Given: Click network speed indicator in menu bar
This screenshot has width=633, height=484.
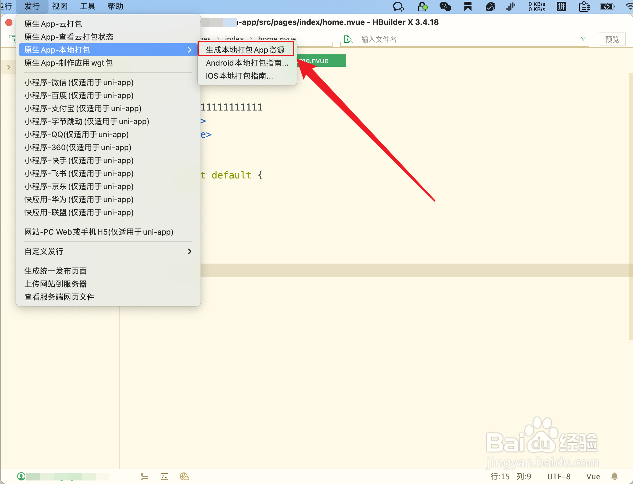Looking at the screenshot, I should pos(537,6).
